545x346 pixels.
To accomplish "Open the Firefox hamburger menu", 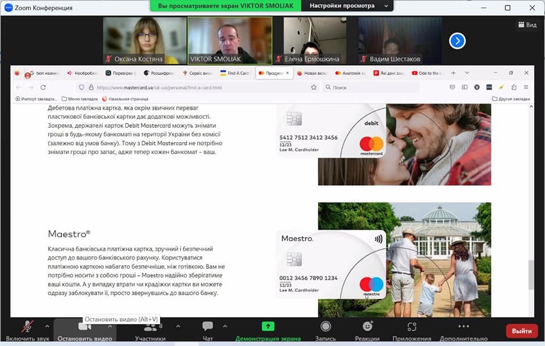I will pyautogui.click(x=526, y=87).
